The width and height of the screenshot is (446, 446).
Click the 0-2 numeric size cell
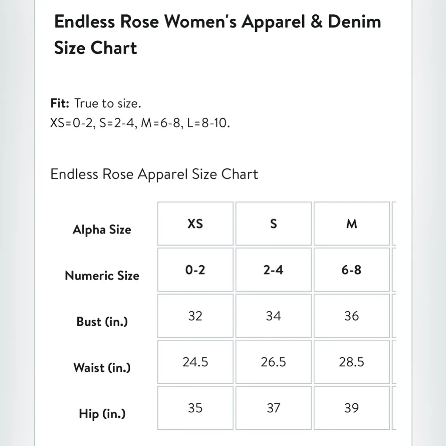195,270
